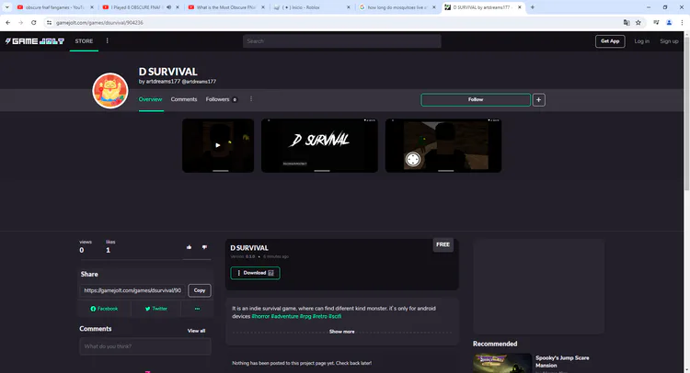690x373 pixels.
Task: Like the game with thumbs up
Action: (189, 247)
